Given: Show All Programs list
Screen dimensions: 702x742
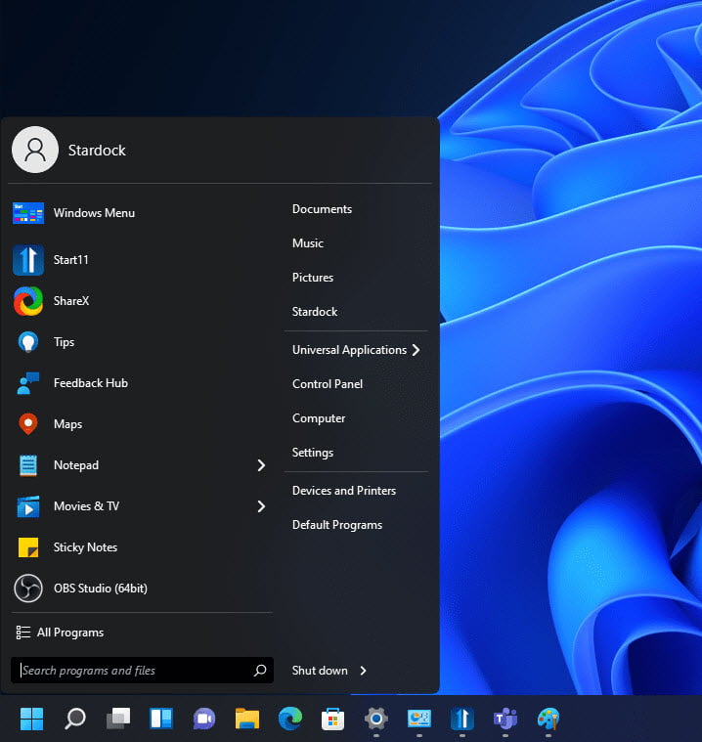Looking at the screenshot, I should pos(60,633).
